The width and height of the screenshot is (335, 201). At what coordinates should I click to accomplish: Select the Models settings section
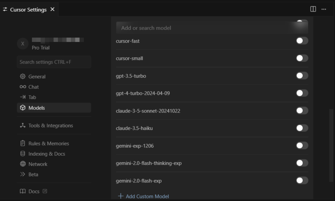pyautogui.click(x=54, y=107)
